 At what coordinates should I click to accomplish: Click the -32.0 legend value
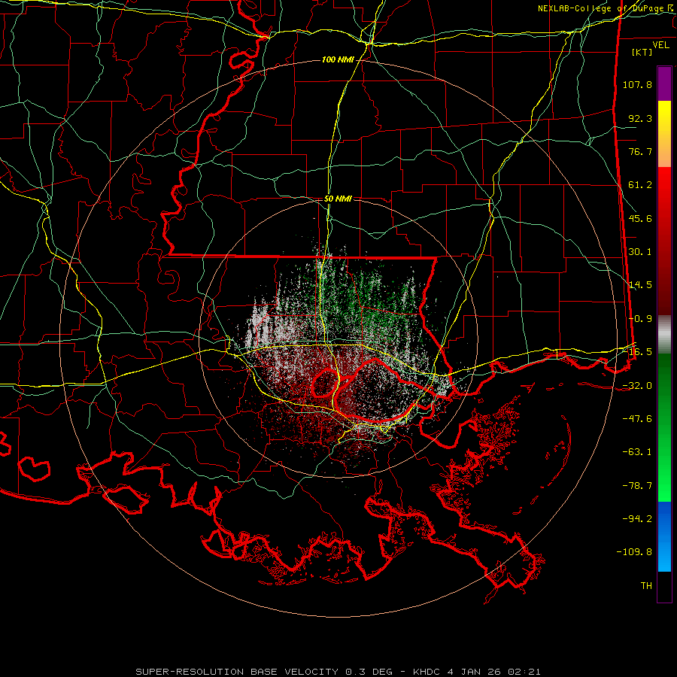click(x=637, y=386)
